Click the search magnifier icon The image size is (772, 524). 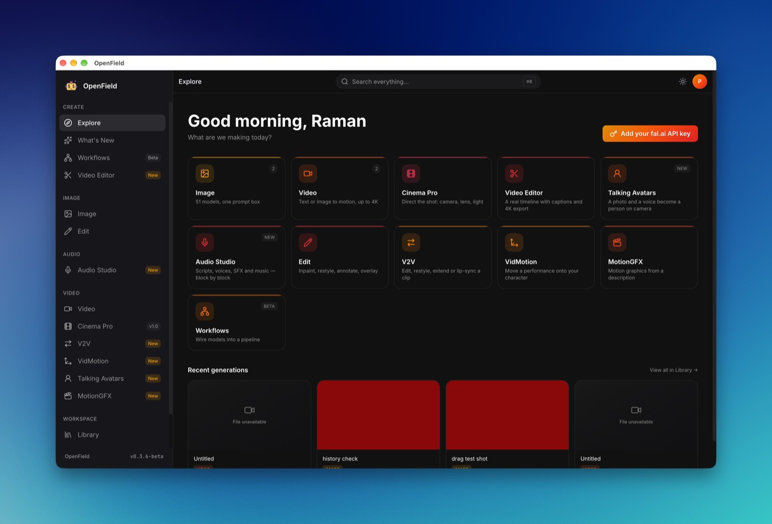pyautogui.click(x=345, y=82)
